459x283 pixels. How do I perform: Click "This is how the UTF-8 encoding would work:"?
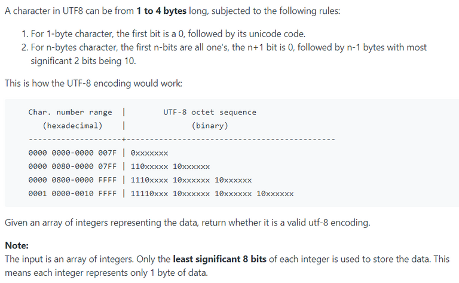pyautogui.click(x=94, y=84)
